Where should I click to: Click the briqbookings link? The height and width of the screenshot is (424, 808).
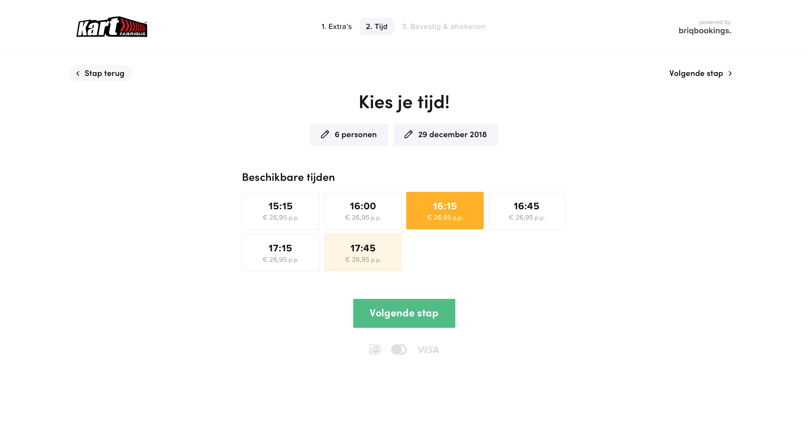[705, 30]
